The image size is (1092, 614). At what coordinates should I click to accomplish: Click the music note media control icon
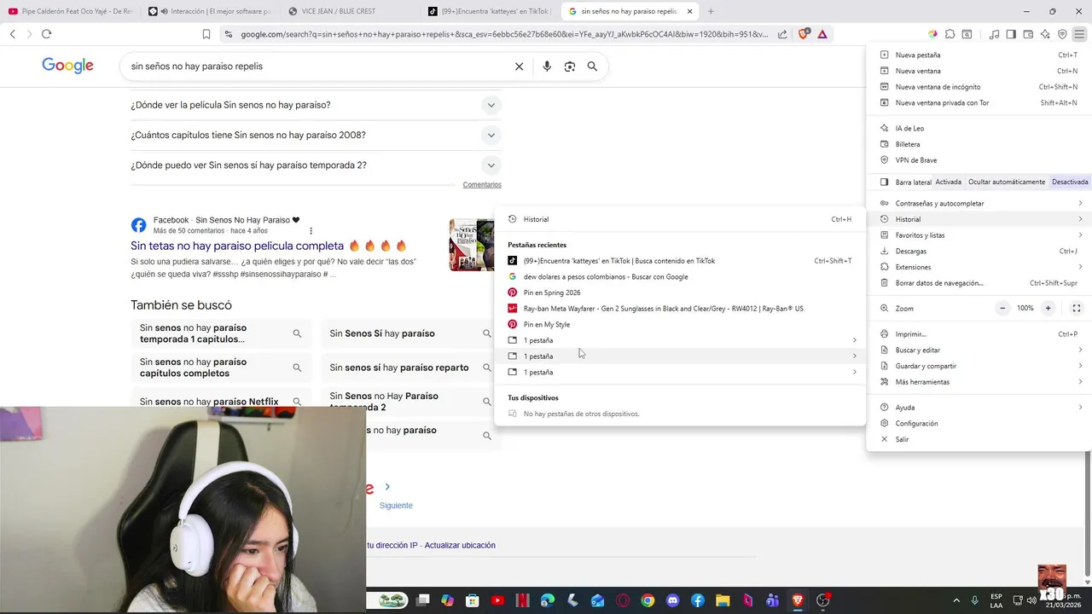click(994, 34)
